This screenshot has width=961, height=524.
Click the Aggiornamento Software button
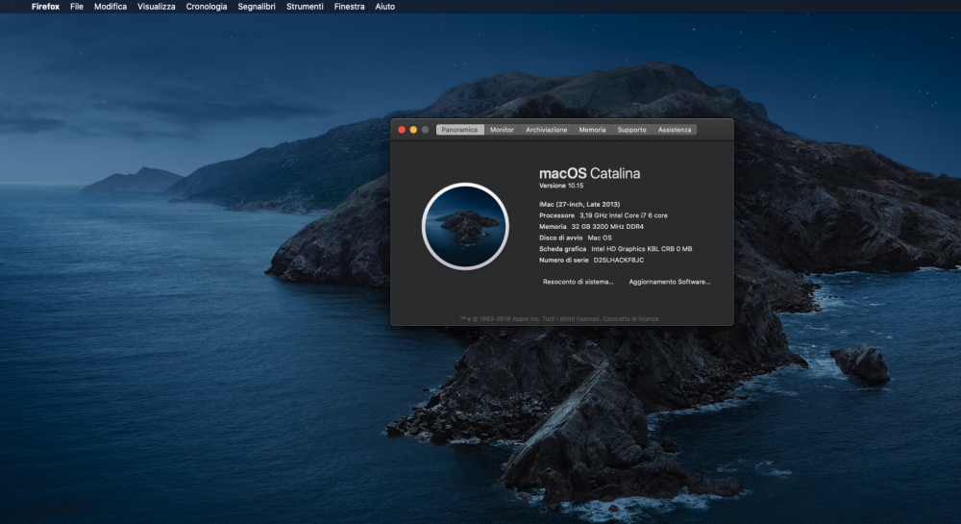coord(669,282)
